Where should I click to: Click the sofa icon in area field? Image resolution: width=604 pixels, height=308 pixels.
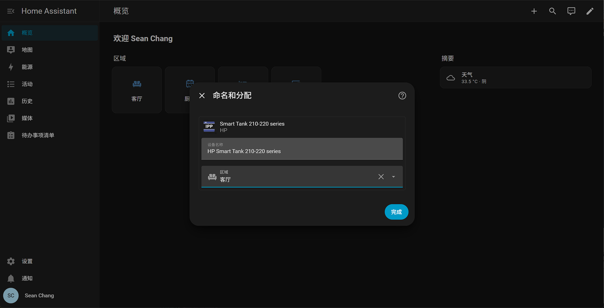click(212, 177)
